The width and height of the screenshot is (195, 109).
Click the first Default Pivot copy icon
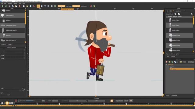[175, 14]
